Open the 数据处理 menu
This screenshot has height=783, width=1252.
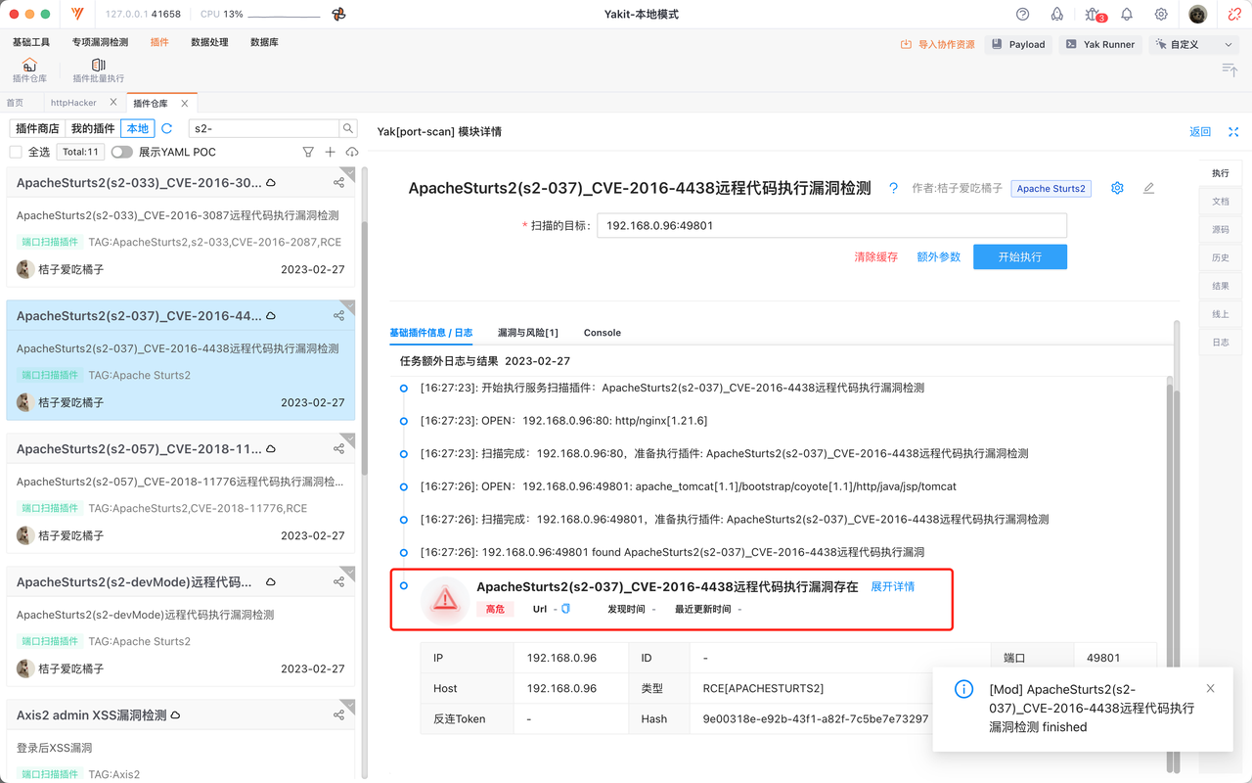click(x=209, y=42)
